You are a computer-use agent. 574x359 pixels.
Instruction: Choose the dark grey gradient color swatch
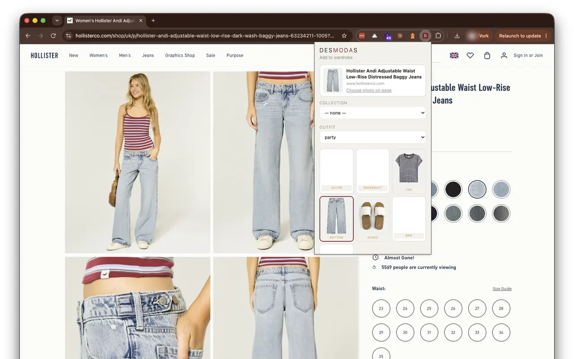pyautogui.click(x=501, y=214)
